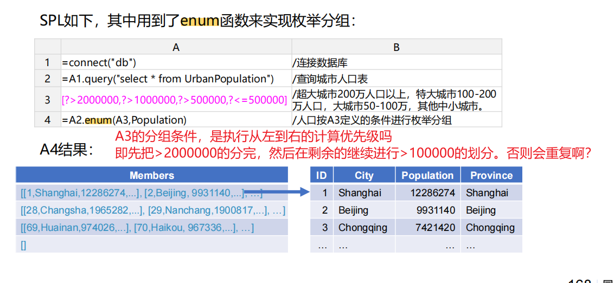
Task: Click the Province column header
Action: coord(491,175)
